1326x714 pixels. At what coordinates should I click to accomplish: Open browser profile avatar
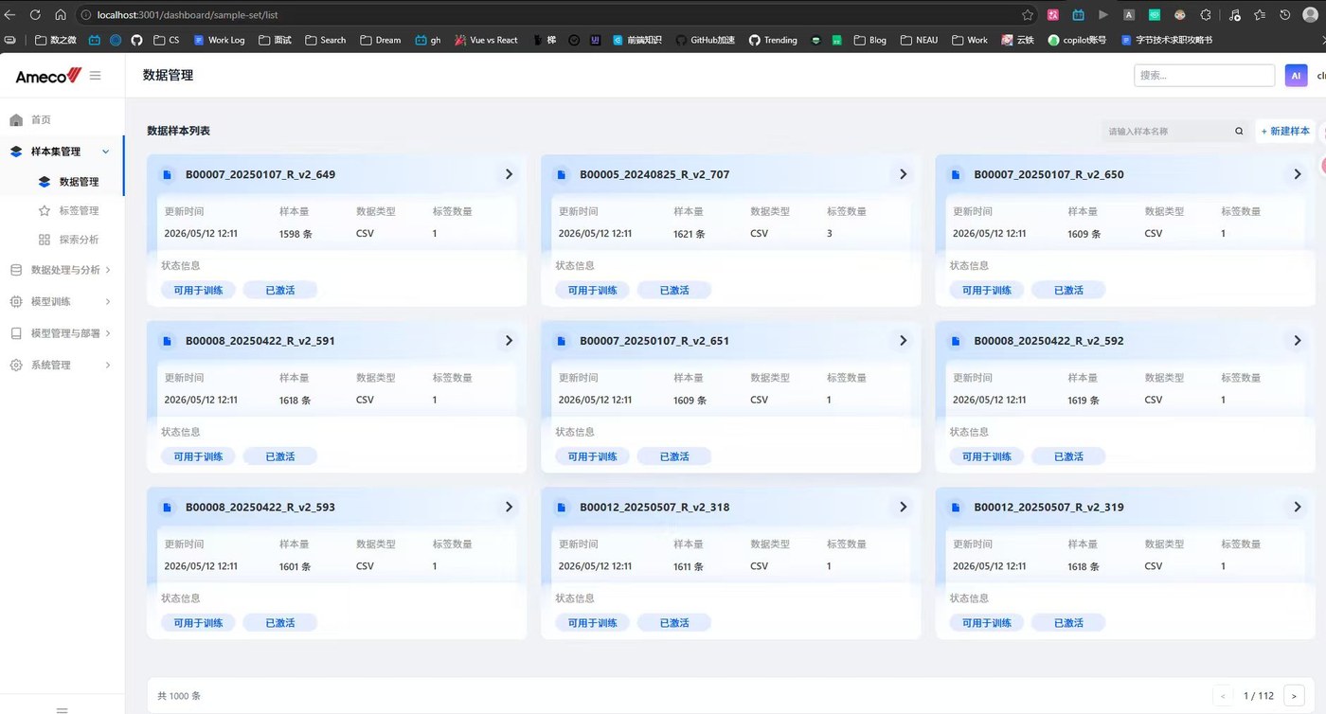tap(1310, 15)
